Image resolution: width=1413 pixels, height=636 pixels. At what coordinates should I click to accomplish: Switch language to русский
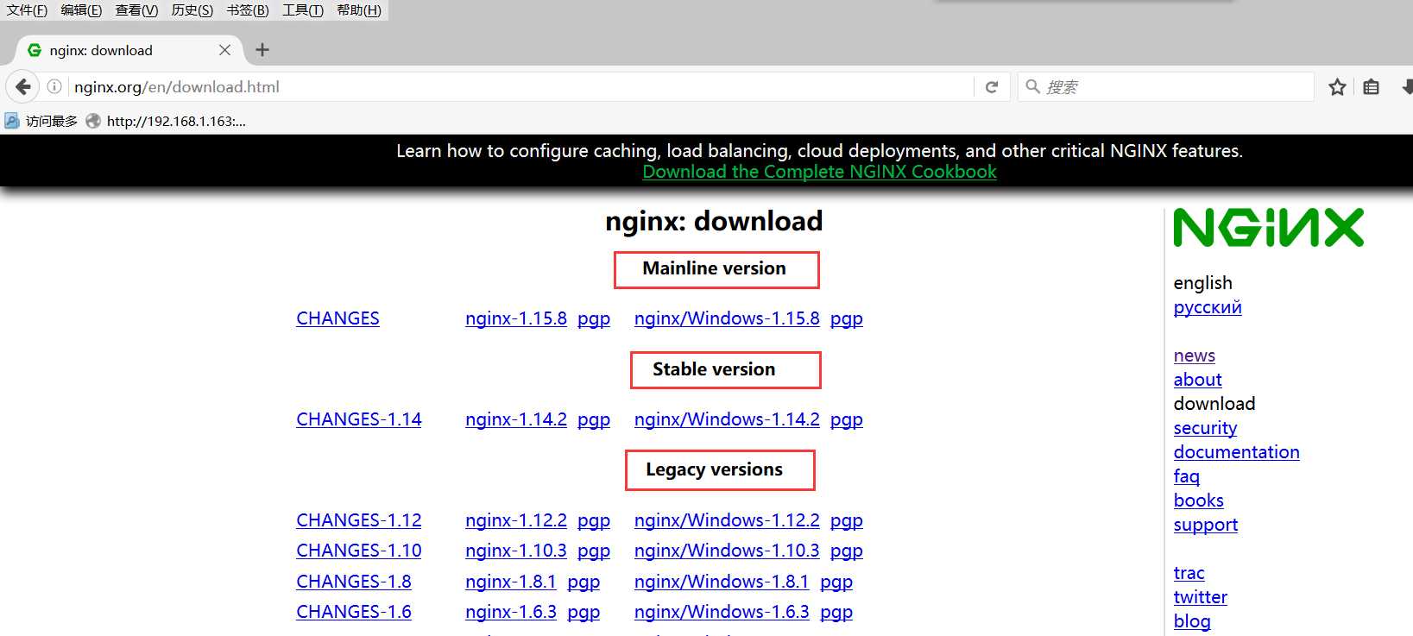coord(1208,307)
